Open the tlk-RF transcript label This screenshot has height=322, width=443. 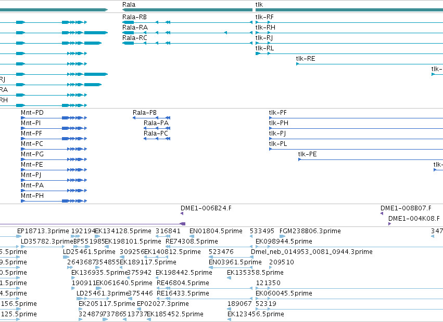pos(264,17)
